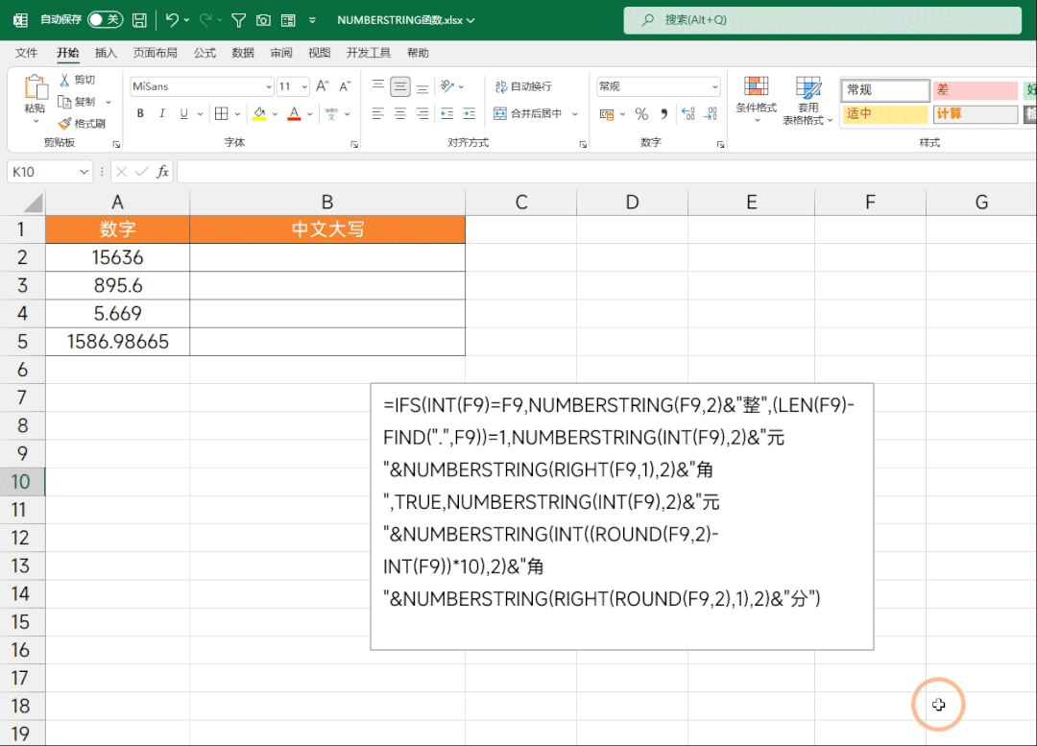Open the MiSans font name dropdown
Screen dimensions: 1037x746
point(269,86)
